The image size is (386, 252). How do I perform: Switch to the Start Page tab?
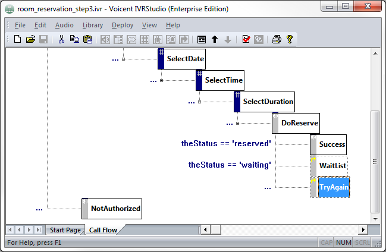point(65,230)
